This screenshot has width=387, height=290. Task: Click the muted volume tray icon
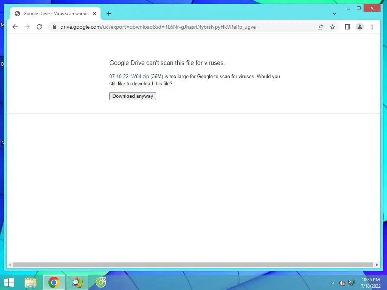342,283
